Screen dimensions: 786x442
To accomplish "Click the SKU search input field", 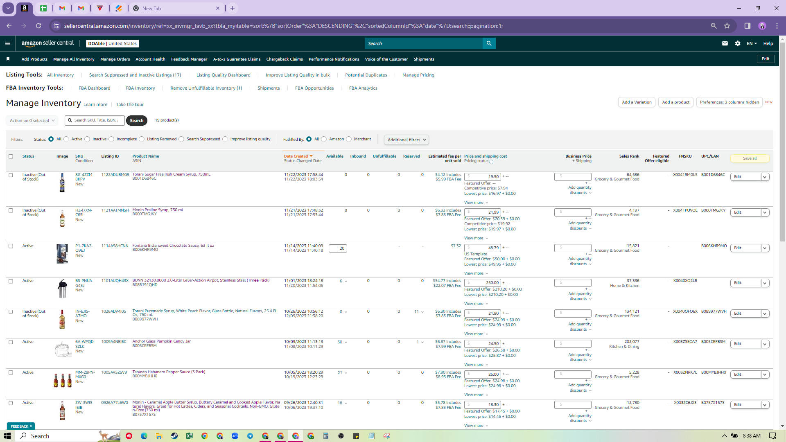I will pos(95,120).
